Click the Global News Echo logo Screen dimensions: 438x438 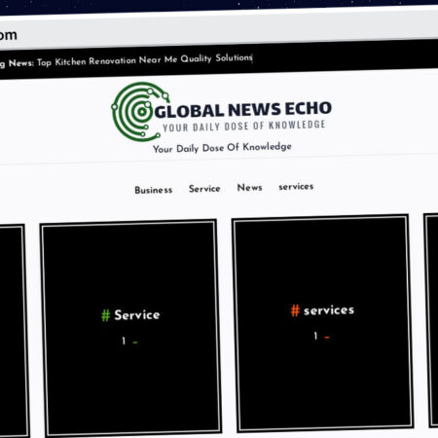[221, 111]
